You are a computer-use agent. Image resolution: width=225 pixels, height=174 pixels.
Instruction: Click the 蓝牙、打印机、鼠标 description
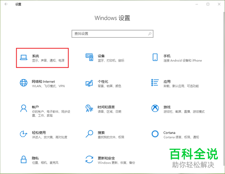(111, 61)
